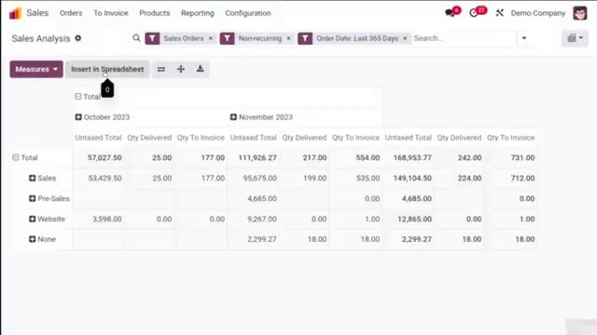Open the Configuration menu
Viewport: 597px width, 335px height.
coord(248,13)
